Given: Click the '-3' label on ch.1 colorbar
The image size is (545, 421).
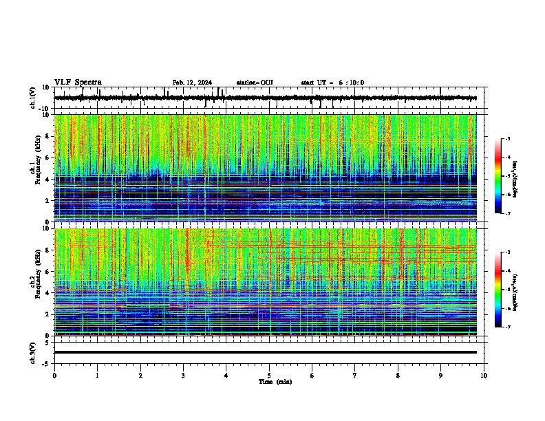Looking at the screenshot, I should [x=507, y=139].
